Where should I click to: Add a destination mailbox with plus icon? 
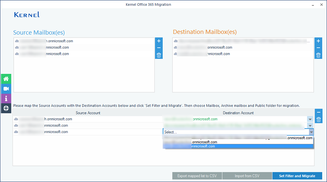coord(318,41)
